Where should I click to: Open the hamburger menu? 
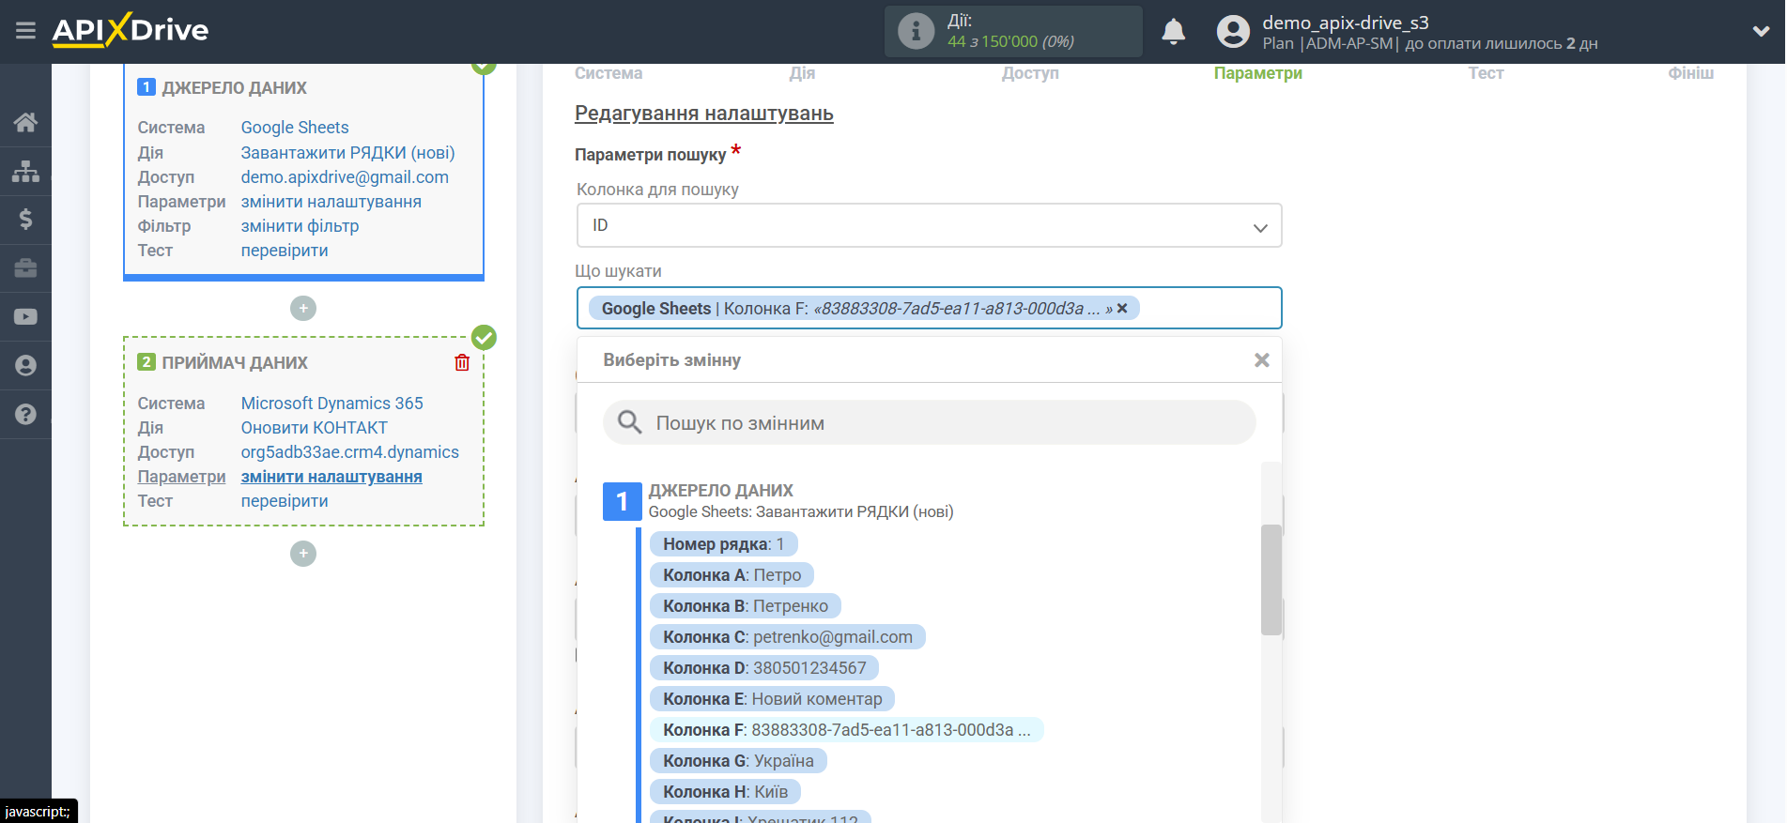25,31
